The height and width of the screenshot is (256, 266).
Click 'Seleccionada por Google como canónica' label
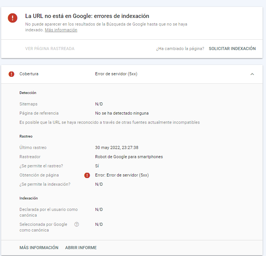[43, 227]
